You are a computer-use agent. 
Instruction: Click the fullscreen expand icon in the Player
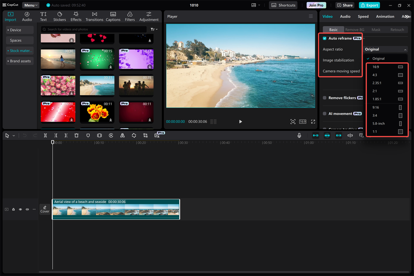point(313,122)
